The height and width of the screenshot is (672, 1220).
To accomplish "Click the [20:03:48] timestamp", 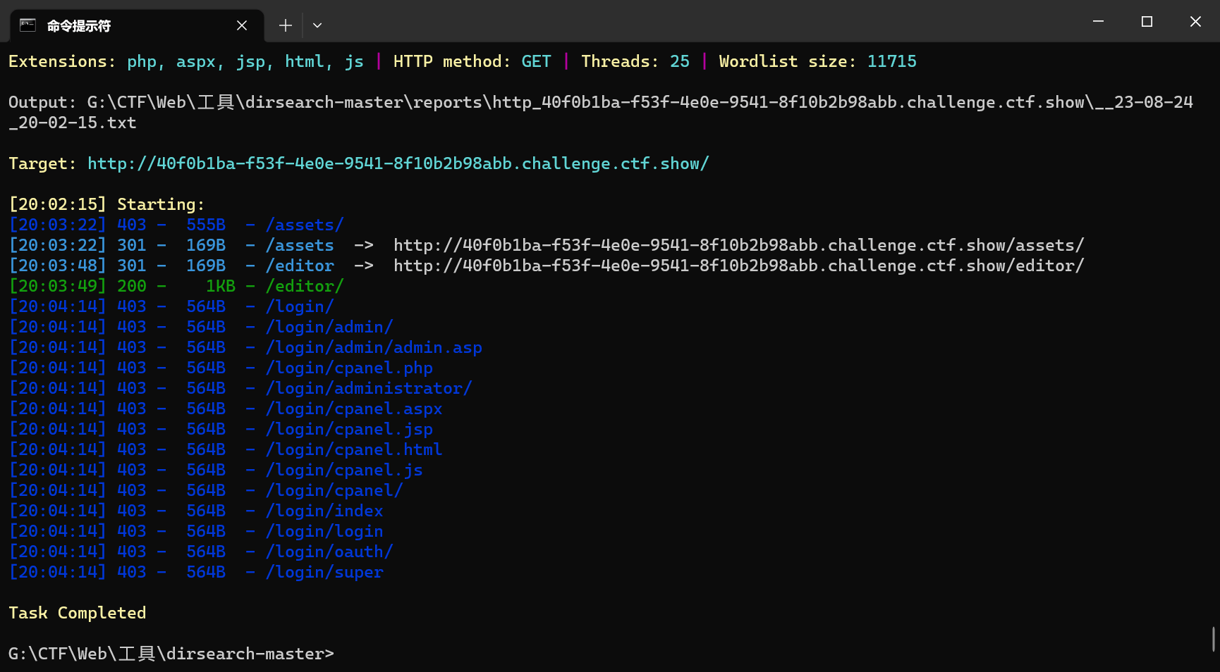I will click(x=58, y=266).
